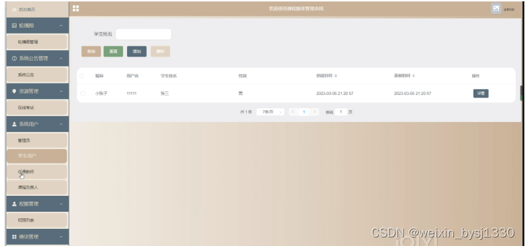Click page number 1 in pagination
The width and height of the screenshot is (525, 246).
point(303,112)
